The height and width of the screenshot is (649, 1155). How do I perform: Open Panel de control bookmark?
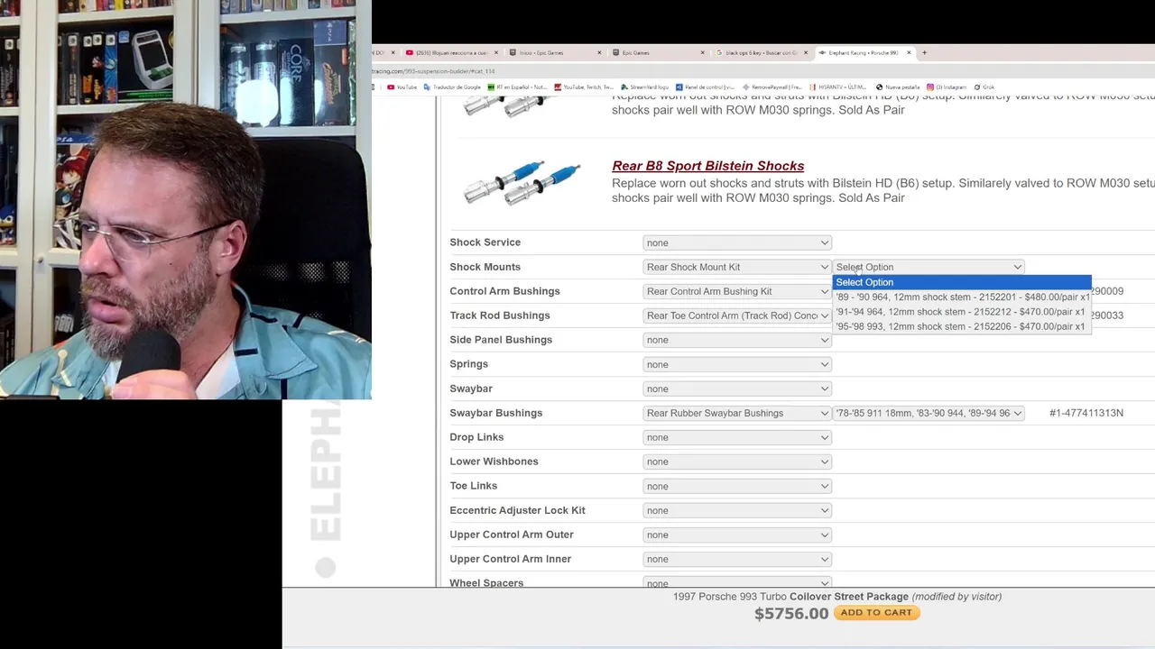pos(705,87)
